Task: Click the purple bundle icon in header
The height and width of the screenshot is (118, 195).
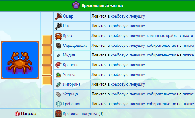Action: [x=76, y=5]
